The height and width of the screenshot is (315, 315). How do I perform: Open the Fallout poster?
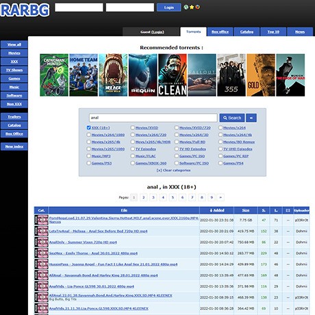coord(202,75)
